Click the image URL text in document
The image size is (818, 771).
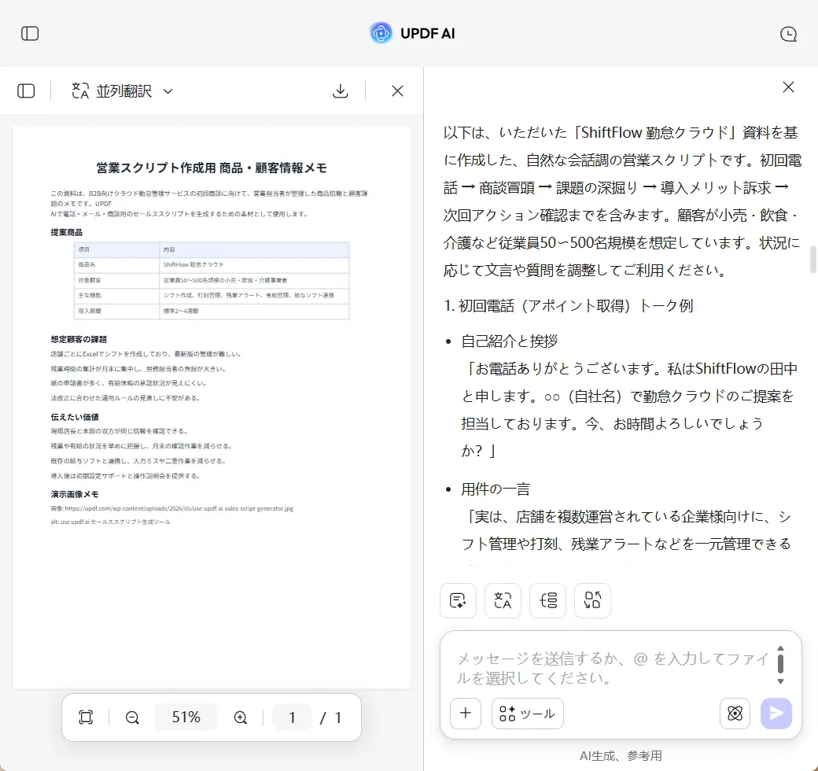[x=172, y=508]
